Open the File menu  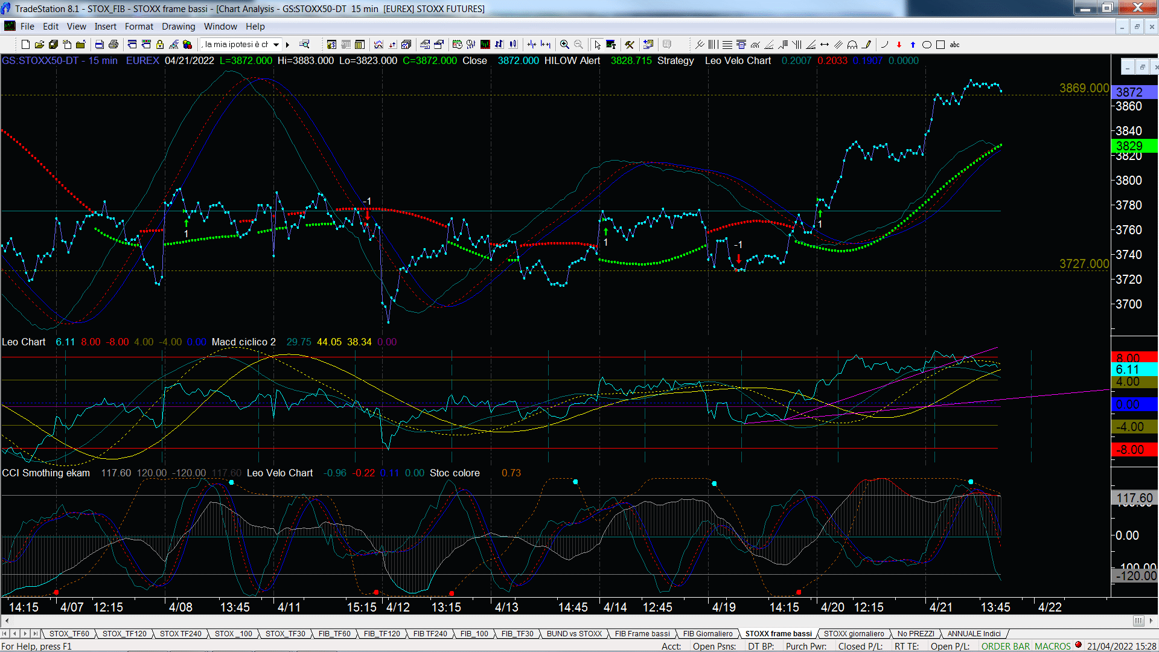tap(27, 27)
